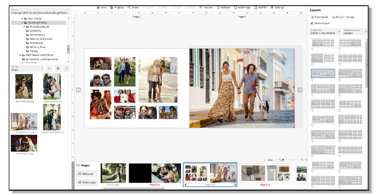Open the Sort by Name dropdown
The height and width of the screenshot is (195, 377).
click(x=27, y=68)
